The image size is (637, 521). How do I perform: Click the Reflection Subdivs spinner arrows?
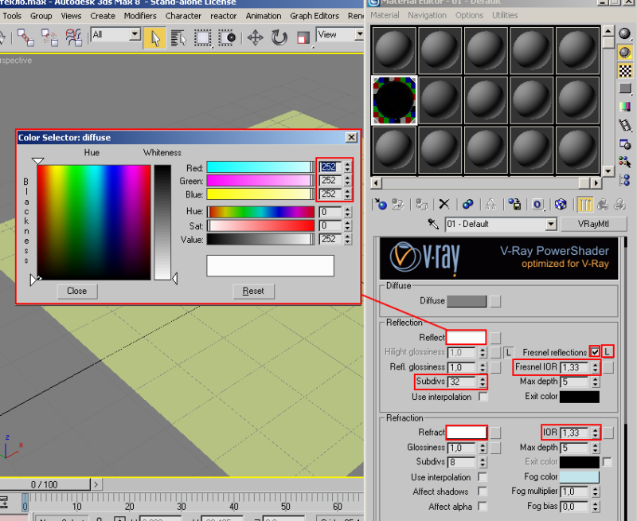tap(483, 382)
